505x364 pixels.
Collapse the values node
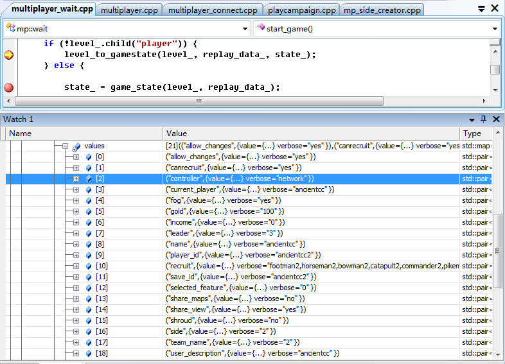(65, 146)
